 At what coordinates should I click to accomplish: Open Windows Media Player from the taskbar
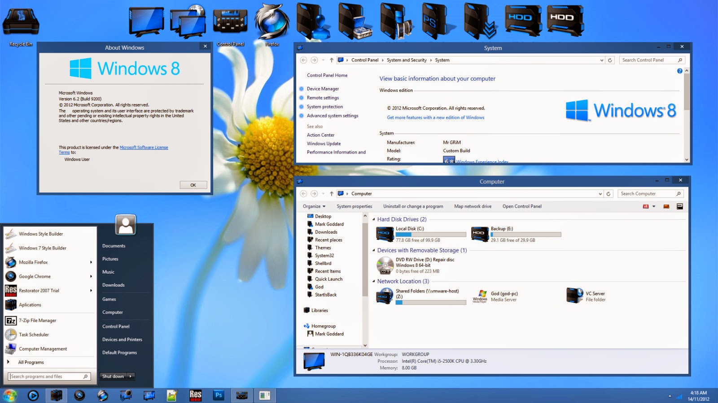(34, 396)
